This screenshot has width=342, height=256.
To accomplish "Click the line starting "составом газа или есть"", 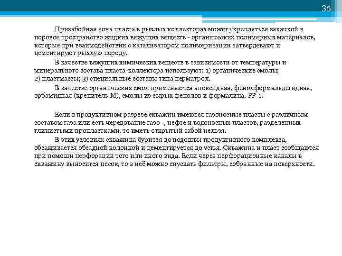I will (x=168, y=123).
